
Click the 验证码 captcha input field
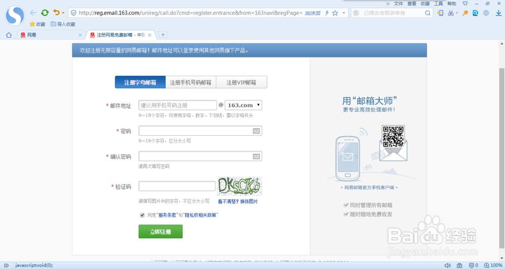tap(177, 186)
